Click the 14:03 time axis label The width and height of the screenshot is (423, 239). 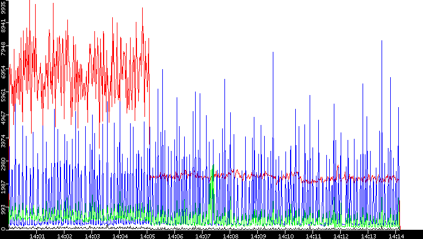(x=92, y=236)
